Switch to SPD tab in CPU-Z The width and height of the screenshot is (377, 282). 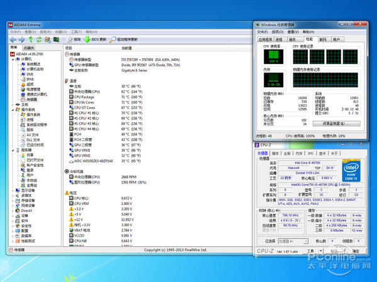[310, 154]
